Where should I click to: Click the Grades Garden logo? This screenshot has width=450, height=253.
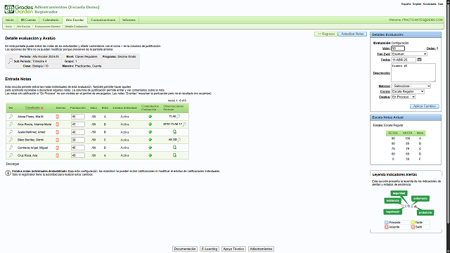pos(19,9)
